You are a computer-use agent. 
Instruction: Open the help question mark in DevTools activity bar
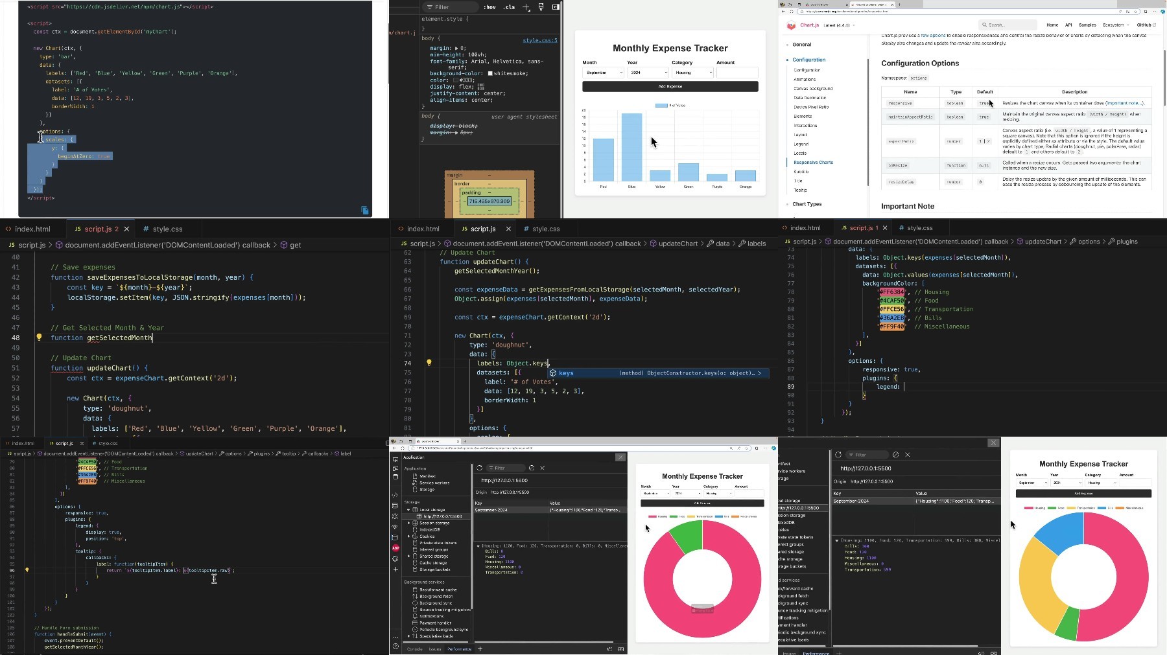395,646
